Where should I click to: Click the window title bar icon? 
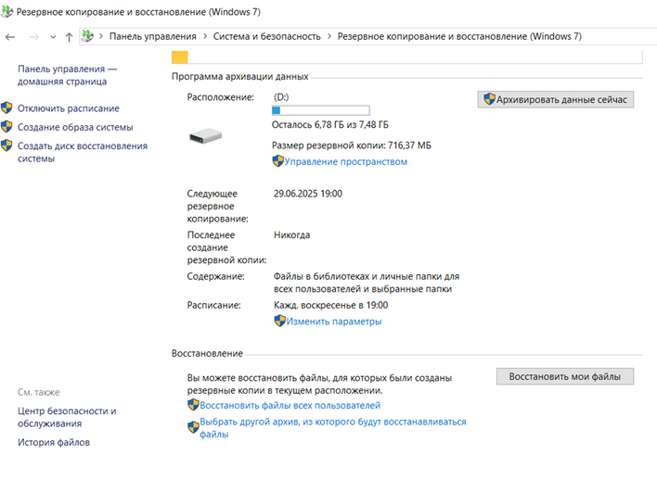[x=6, y=11]
